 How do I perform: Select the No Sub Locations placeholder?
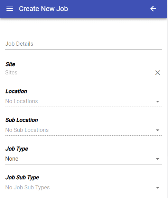(27, 130)
